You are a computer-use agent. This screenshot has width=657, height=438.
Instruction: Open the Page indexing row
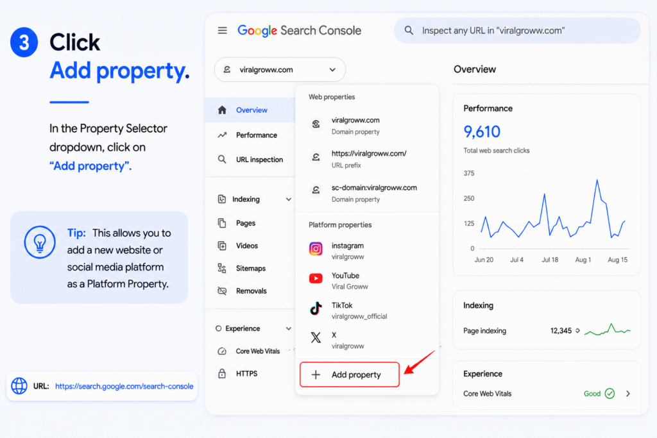pyautogui.click(x=547, y=331)
